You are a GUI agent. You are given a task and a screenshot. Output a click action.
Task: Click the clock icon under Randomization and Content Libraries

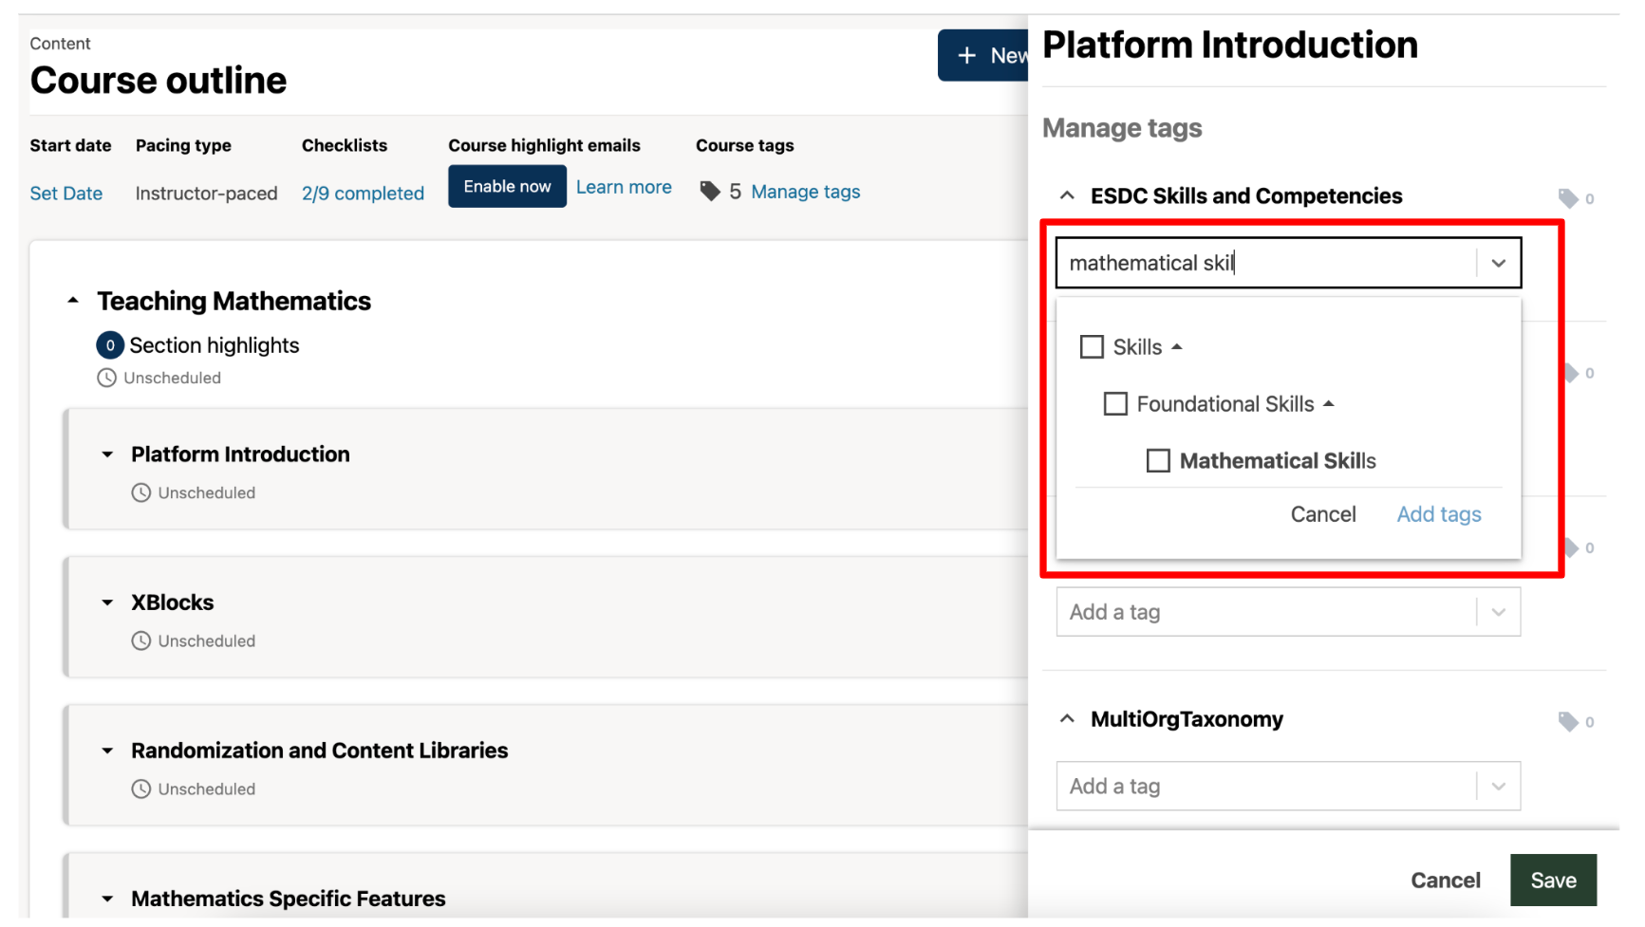(x=141, y=788)
